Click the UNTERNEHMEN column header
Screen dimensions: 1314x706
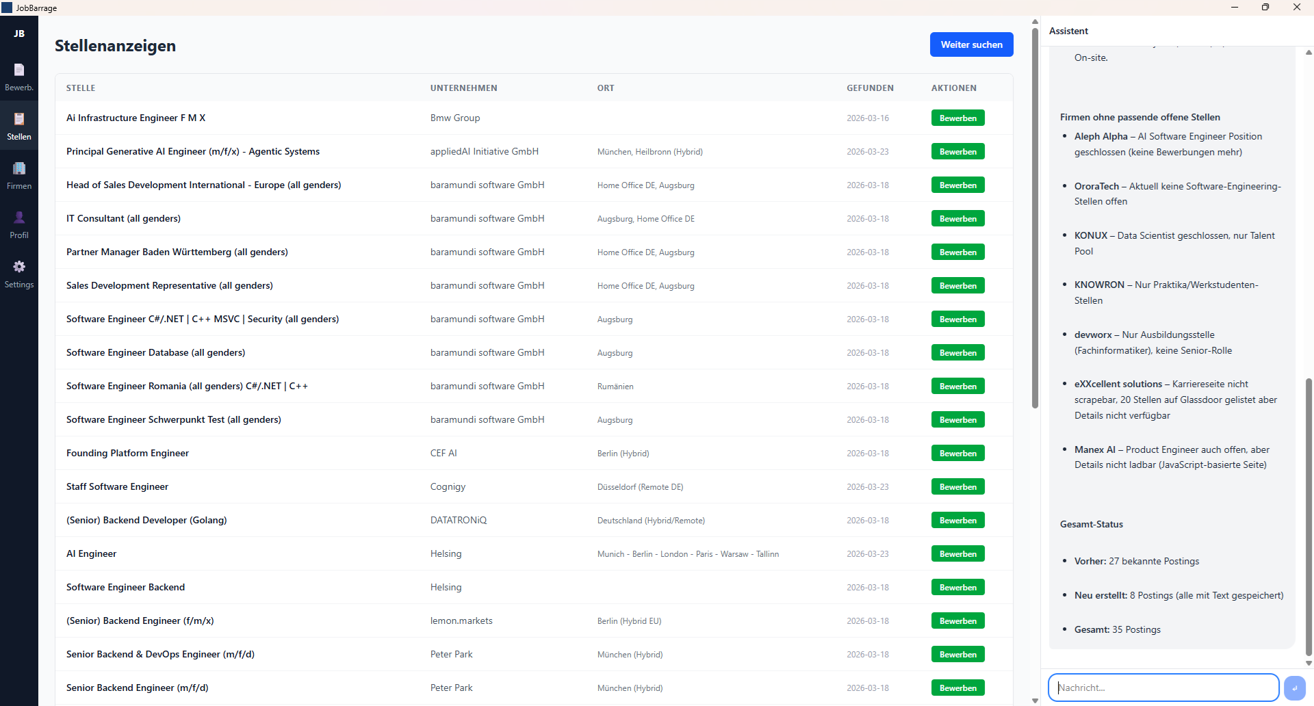pyautogui.click(x=464, y=88)
